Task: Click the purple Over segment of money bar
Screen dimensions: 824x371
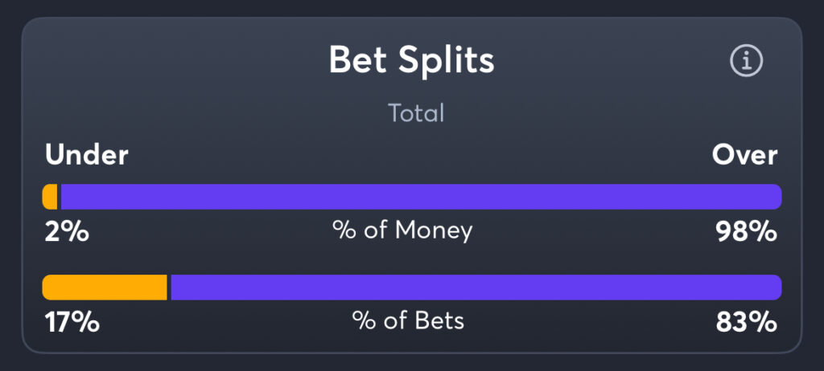Action: pyautogui.click(x=422, y=197)
